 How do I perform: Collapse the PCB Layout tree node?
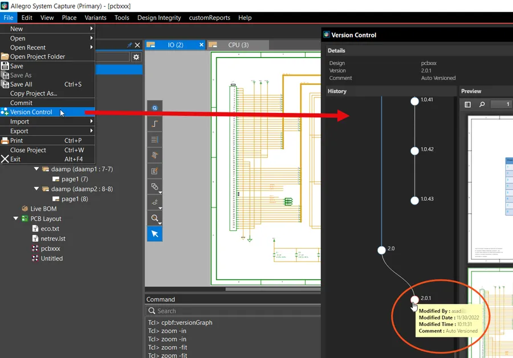point(16,218)
